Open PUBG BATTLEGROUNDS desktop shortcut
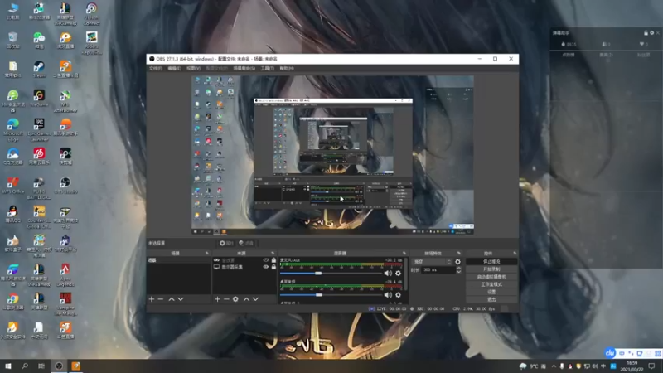 pyautogui.click(x=39, y=188)
